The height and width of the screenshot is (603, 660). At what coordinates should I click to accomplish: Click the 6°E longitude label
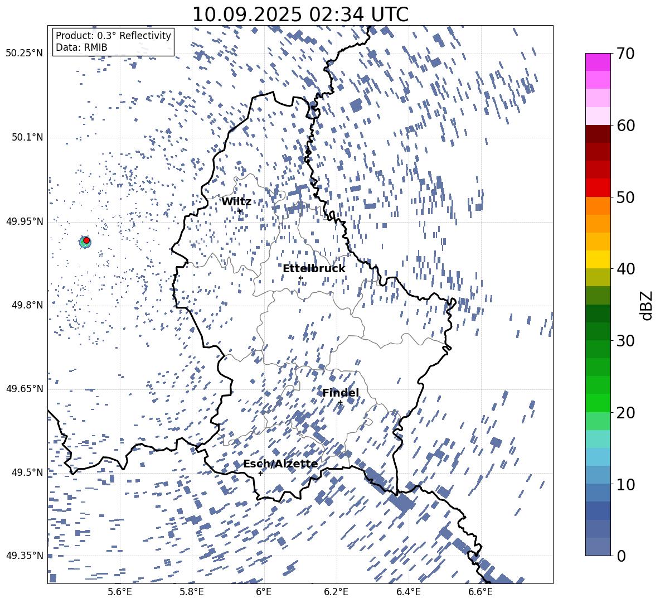(x=264, y=592)
